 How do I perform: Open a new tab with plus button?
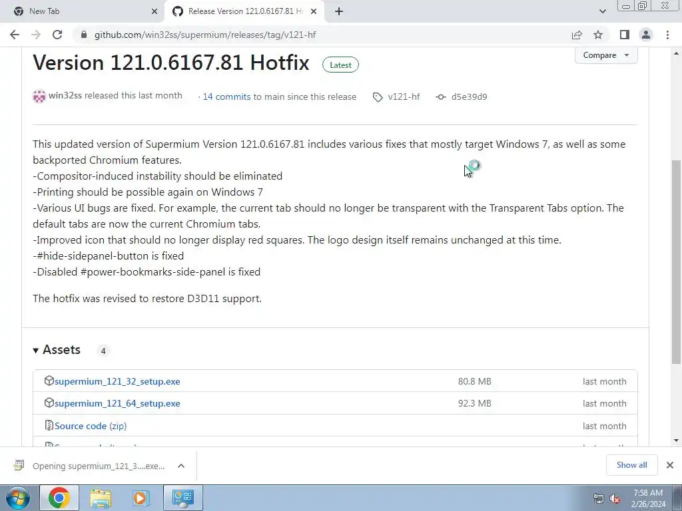tap(339, 11)
